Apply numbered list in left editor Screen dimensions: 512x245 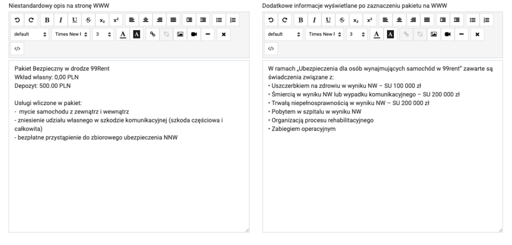pos(233,20)
